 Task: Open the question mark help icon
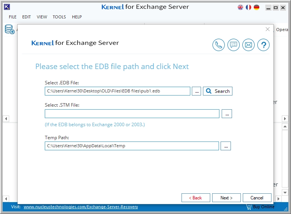pyautogui.click(x=263, y=45)
